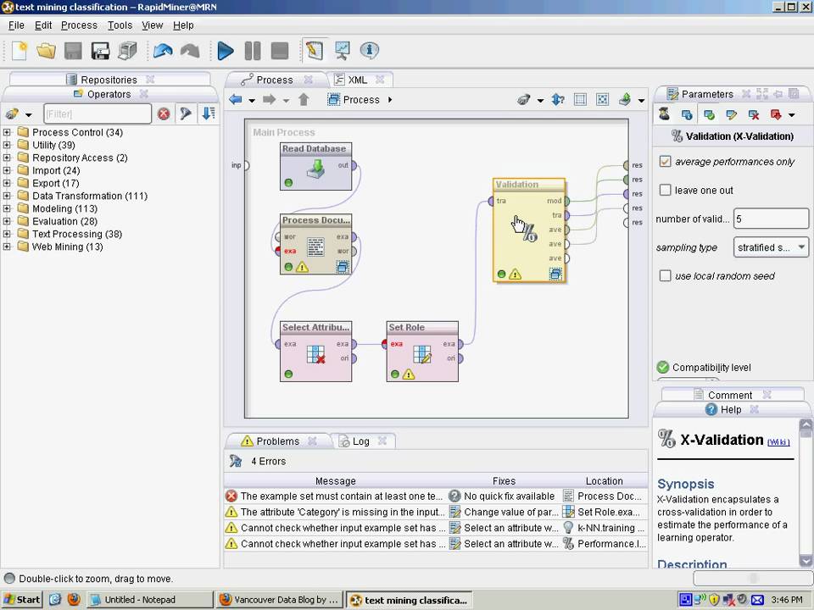The height and width of the screenshot is (610, 814).
Task: Select the Evaluation (28) folder
Action: point(64,221)
